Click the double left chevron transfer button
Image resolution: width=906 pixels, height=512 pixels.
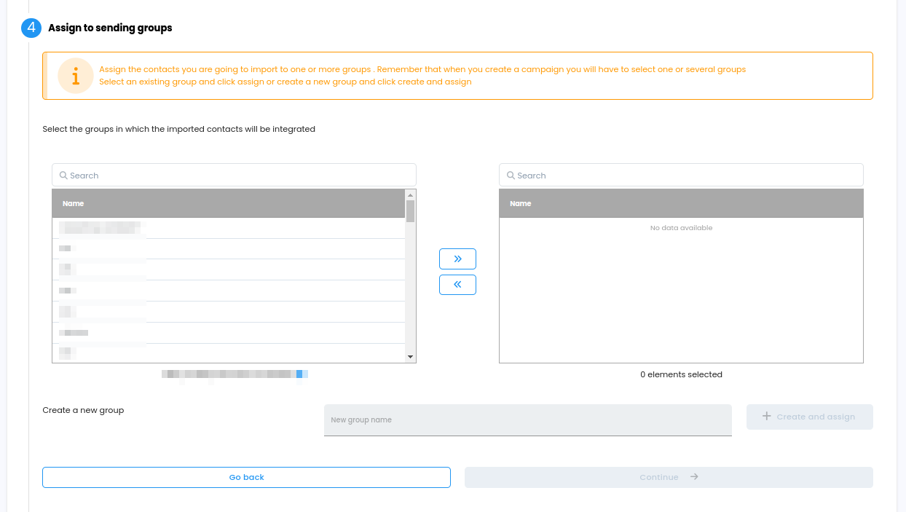pyautogui.click(x=457, y=285)
